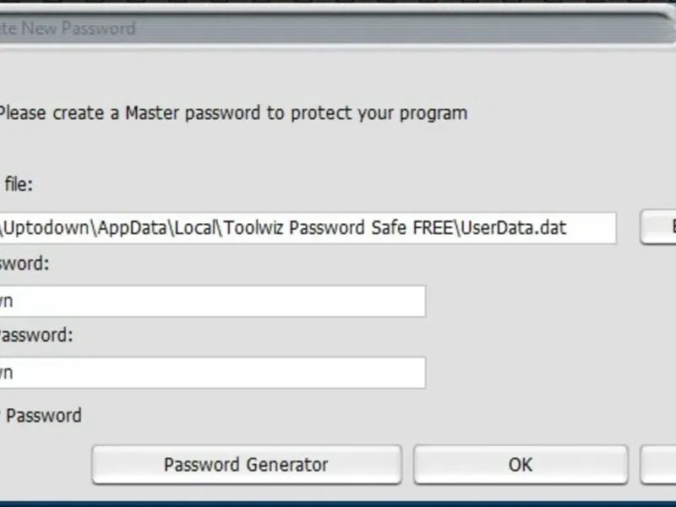Screen dimensions: 676x507
Task: Click the Create New Password title bar
Action: 68,28
